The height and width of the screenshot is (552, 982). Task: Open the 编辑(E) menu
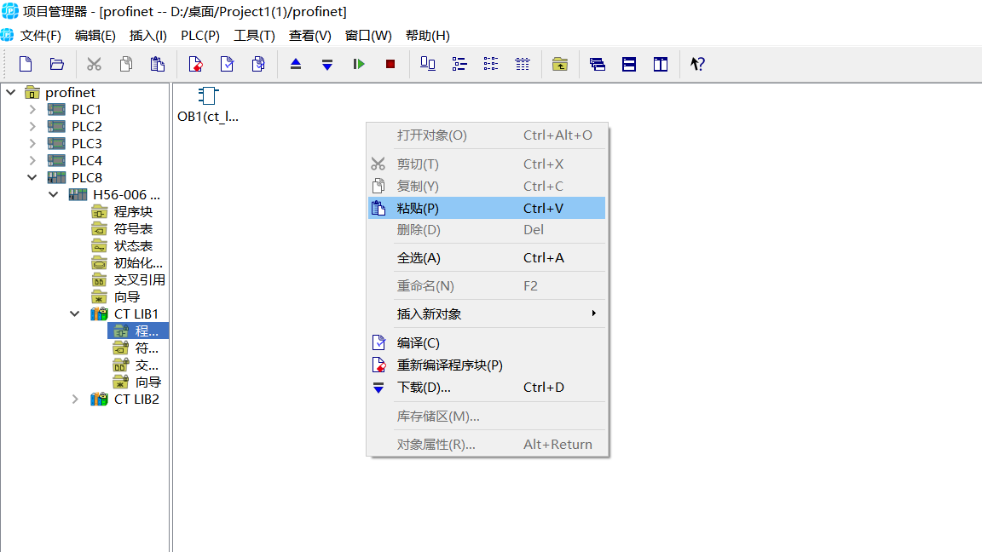[x=95, y=36]
